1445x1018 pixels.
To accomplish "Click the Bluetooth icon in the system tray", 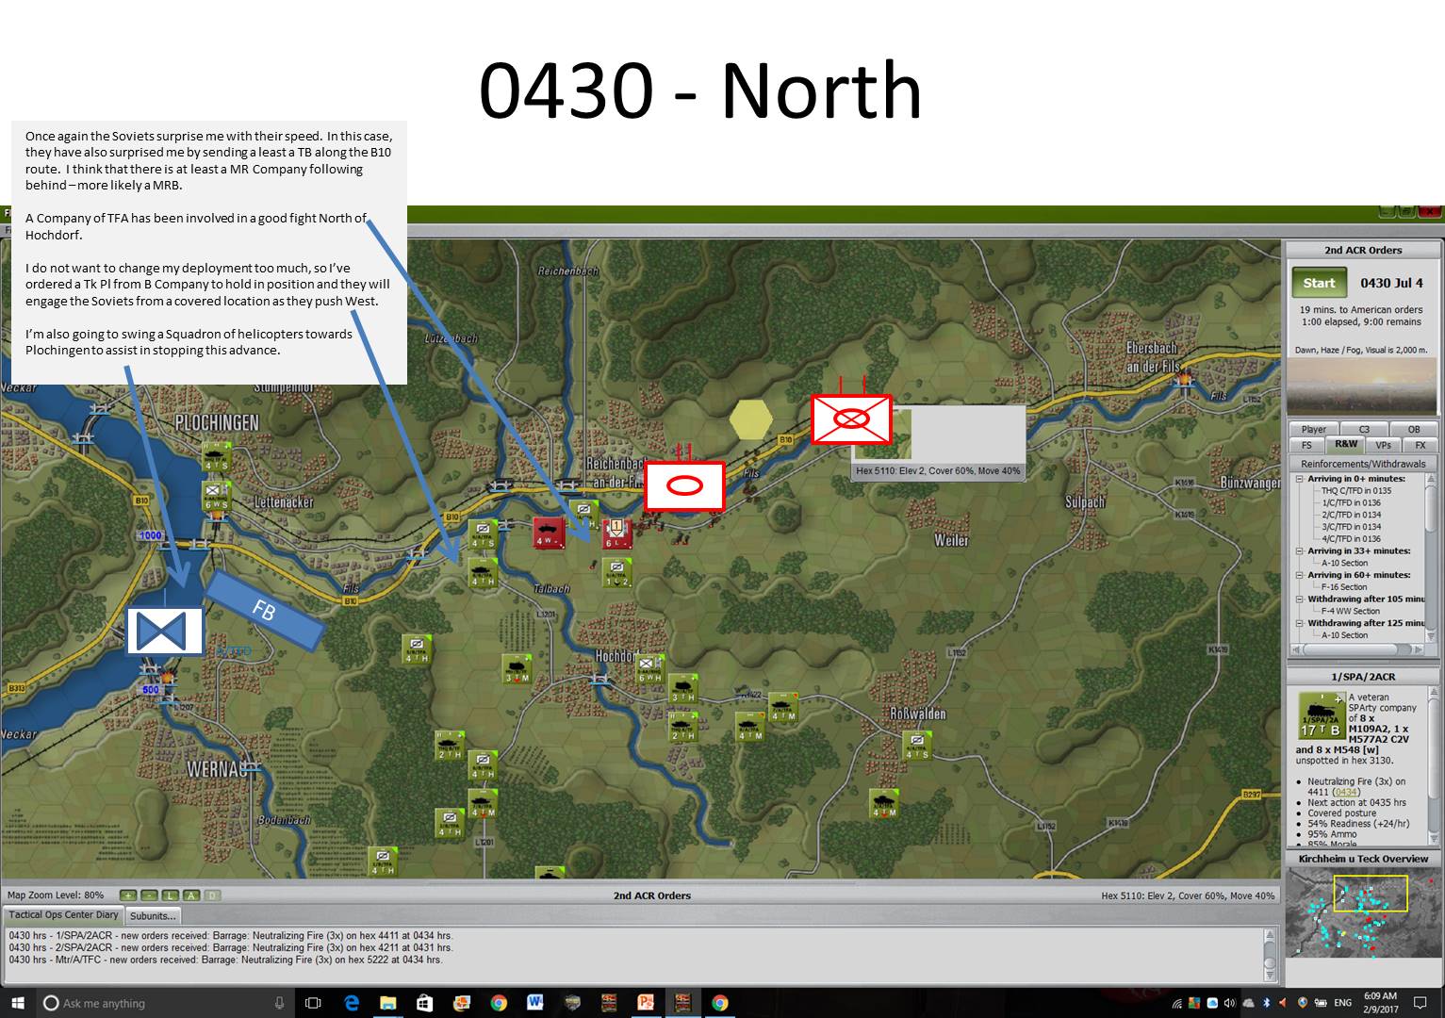I will pyautogui.click(x=1266, y=1003).
